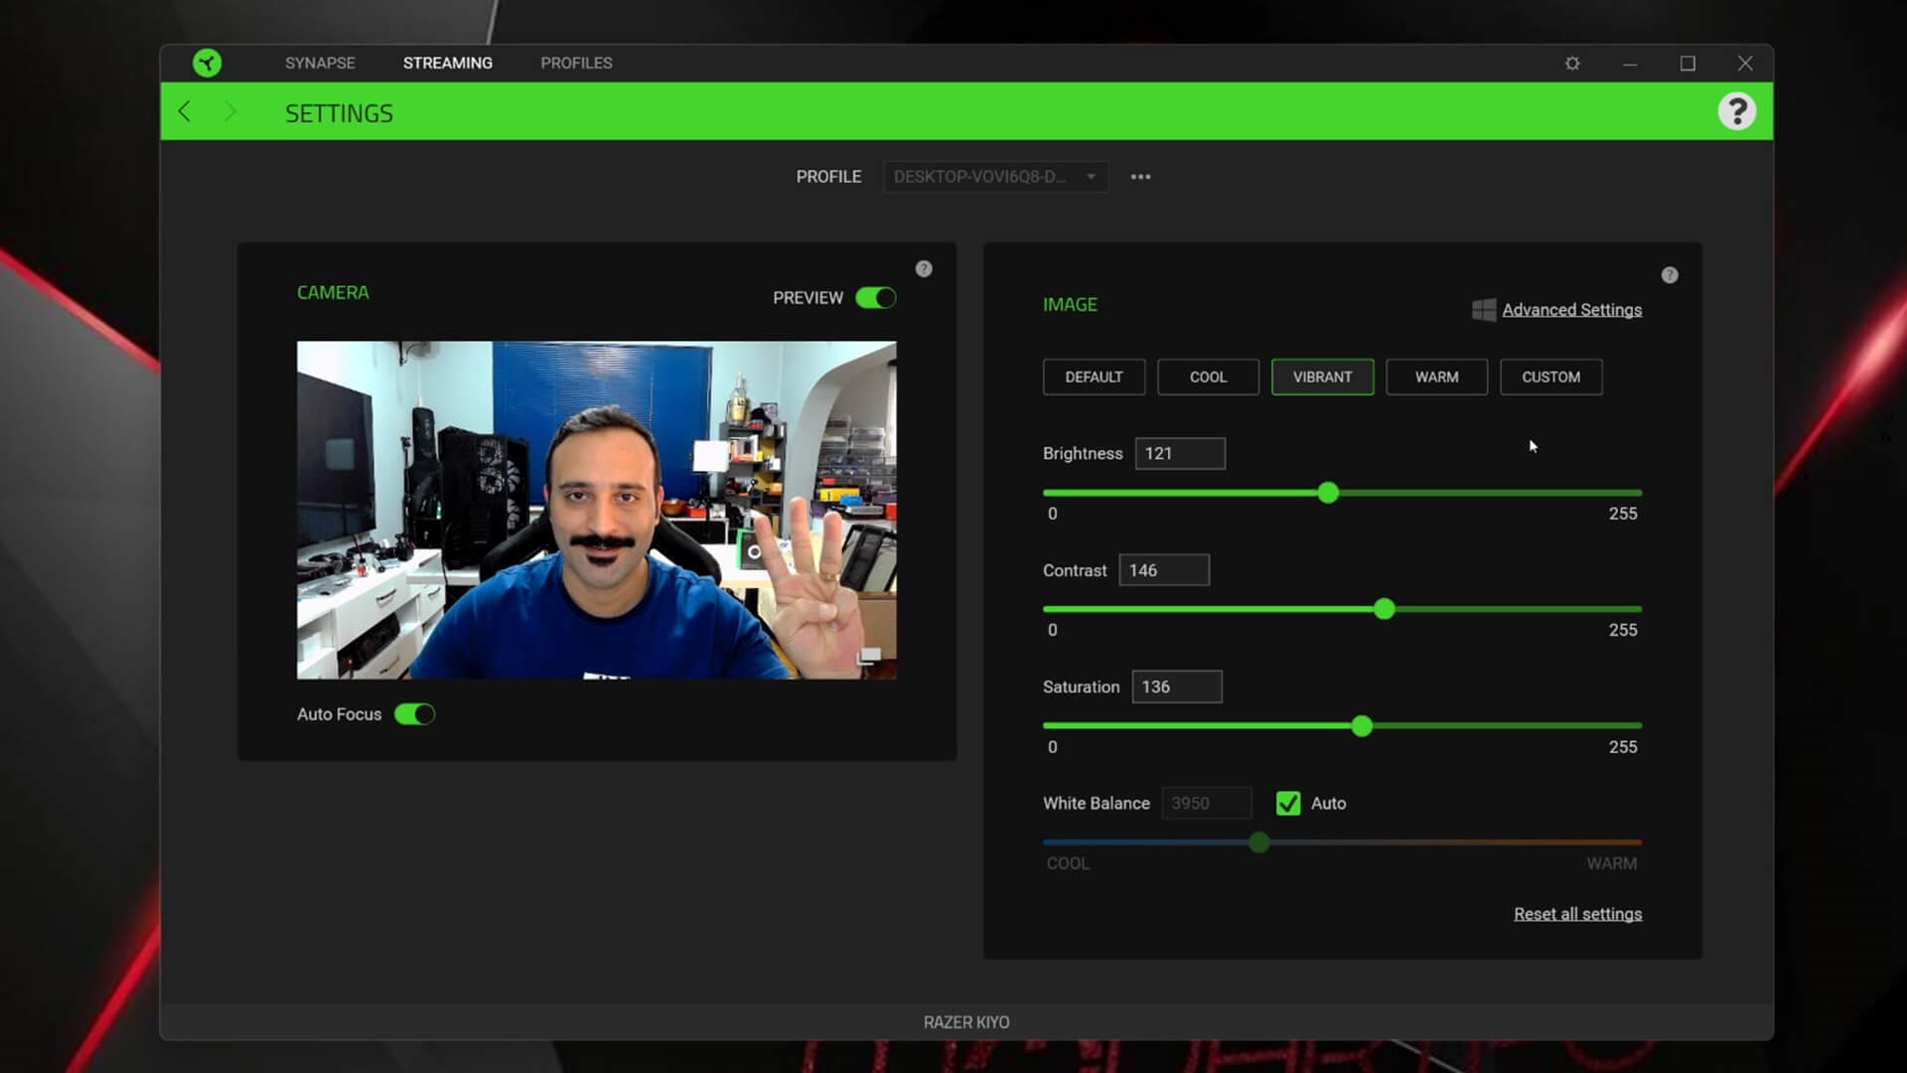
Task: Select the Warm image preset
Action: 1436,378
